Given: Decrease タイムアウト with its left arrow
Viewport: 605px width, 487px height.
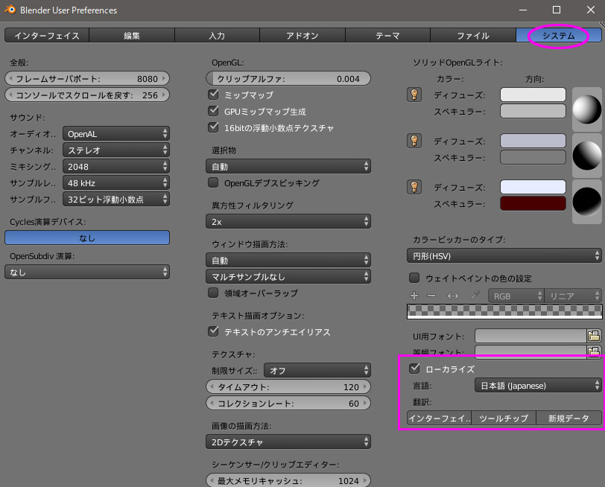Looking at the screenshot, I should 212,386.
